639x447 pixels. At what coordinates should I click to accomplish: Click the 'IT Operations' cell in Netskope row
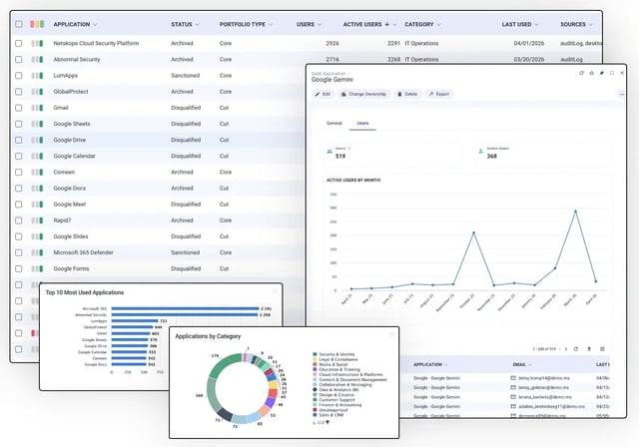pyautogui.click(x=421, y=43)
